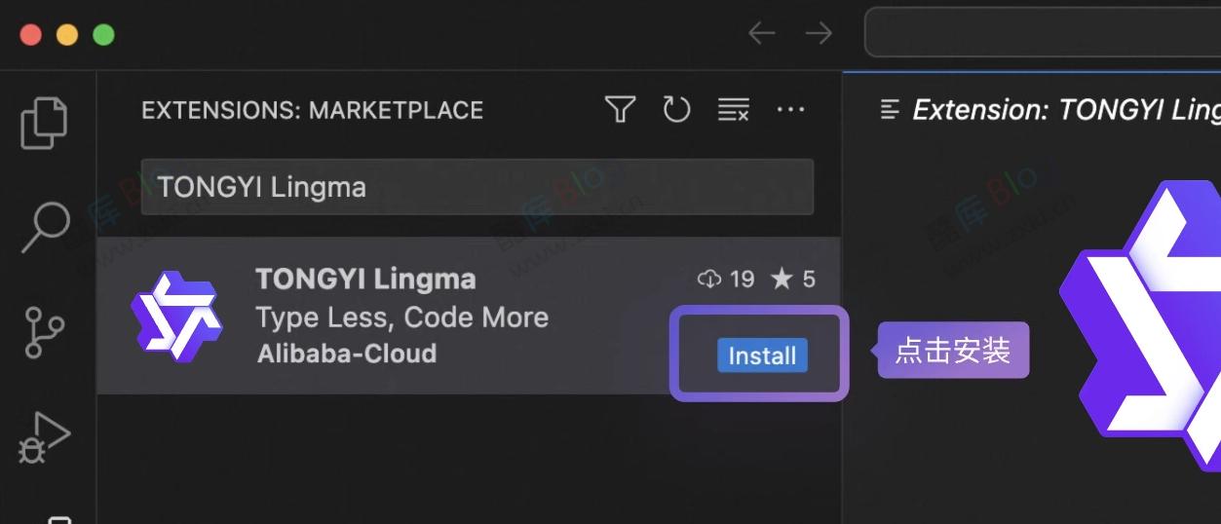Go forward using the right arrow
The image size is (1221, 524).
pyautogui.click(x=819, y=33)
